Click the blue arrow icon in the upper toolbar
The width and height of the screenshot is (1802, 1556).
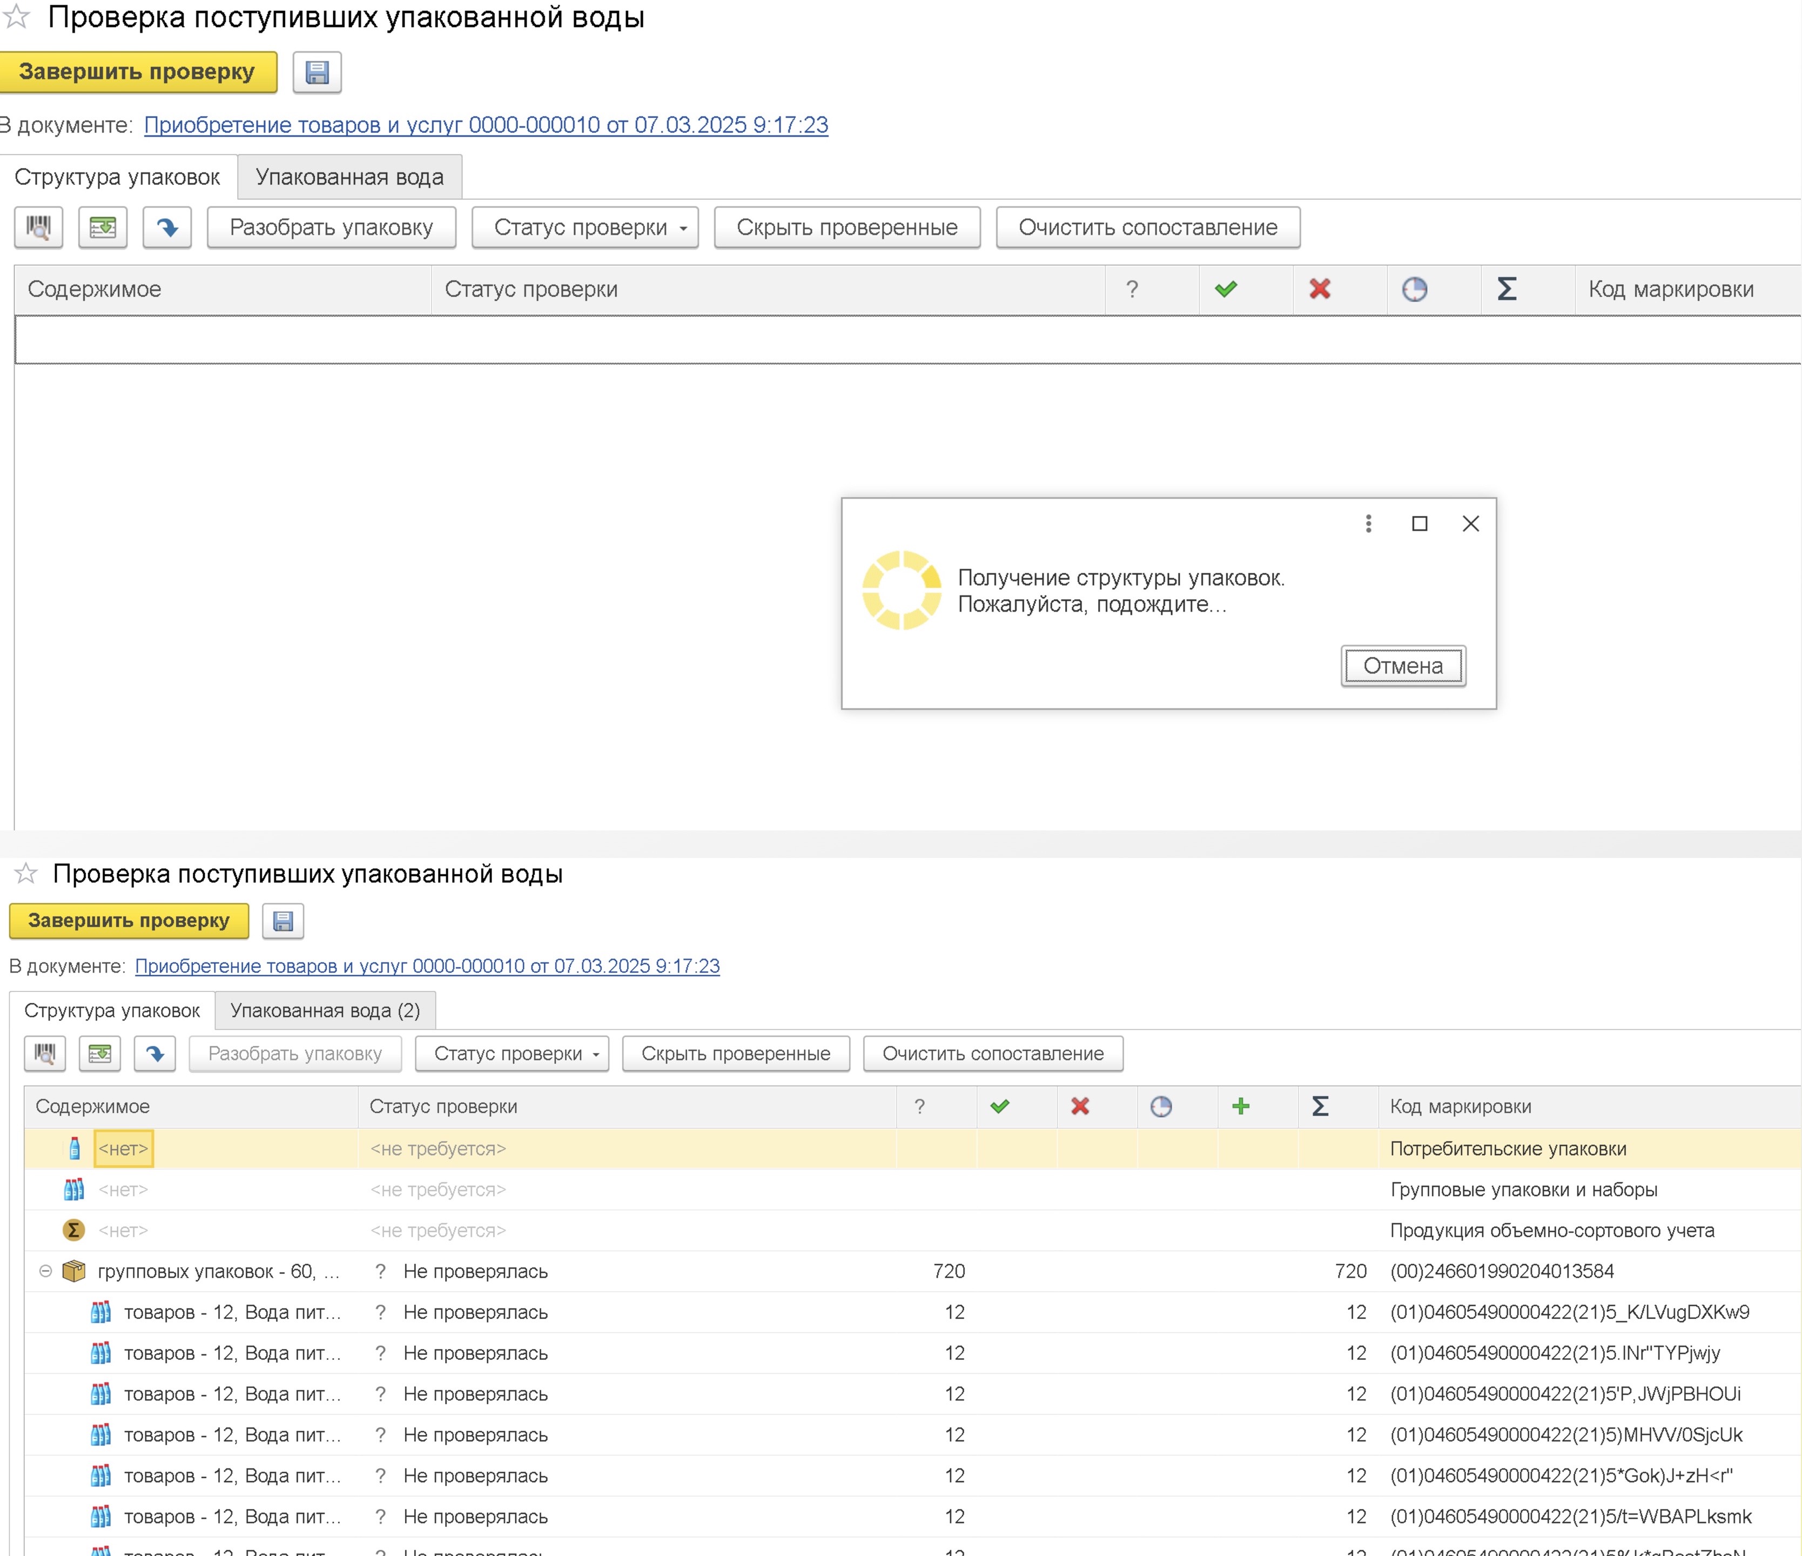click(167, 228)
